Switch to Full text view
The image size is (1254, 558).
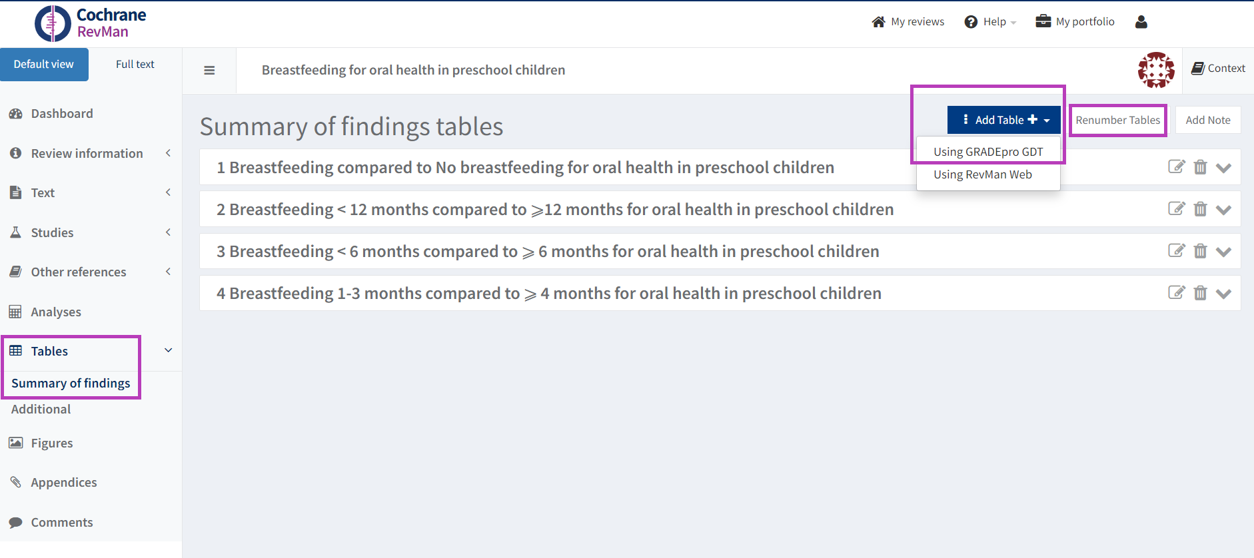(135, 65)
